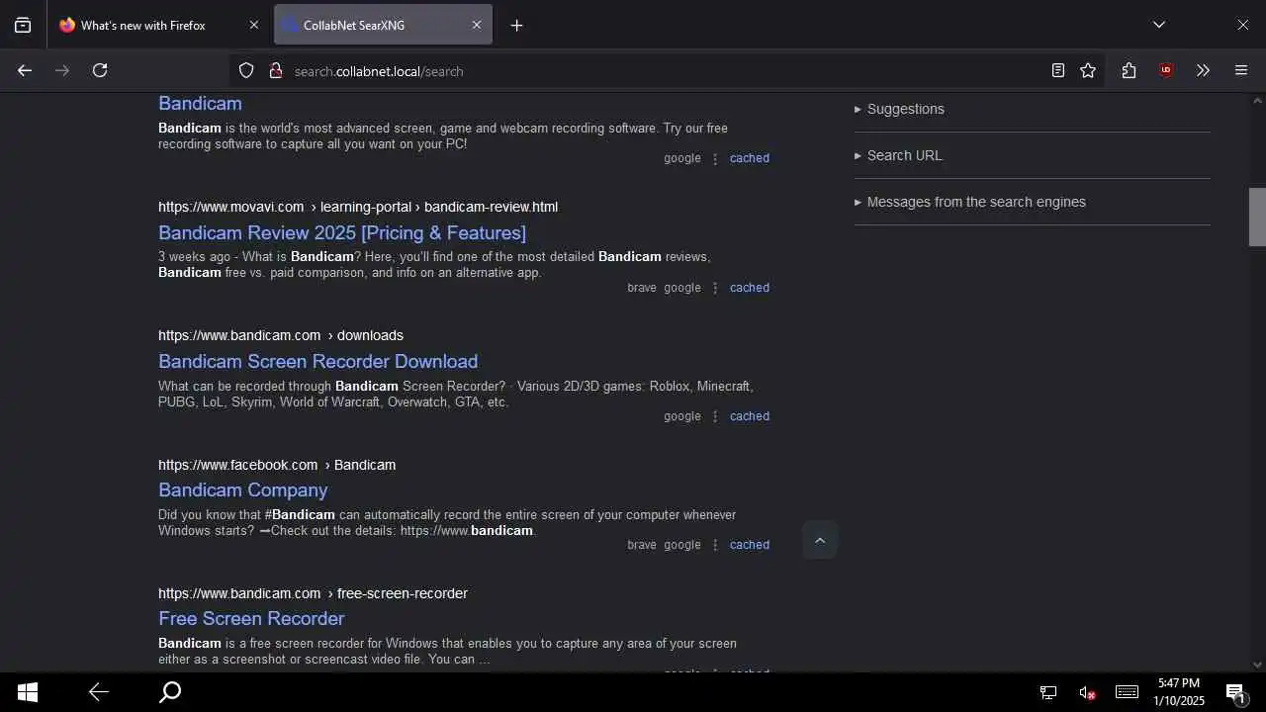
Task: Open the uBlock Origin extension icon
Action: 1166,70
